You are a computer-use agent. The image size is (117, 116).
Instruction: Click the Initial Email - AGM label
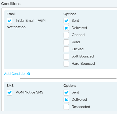30,20
